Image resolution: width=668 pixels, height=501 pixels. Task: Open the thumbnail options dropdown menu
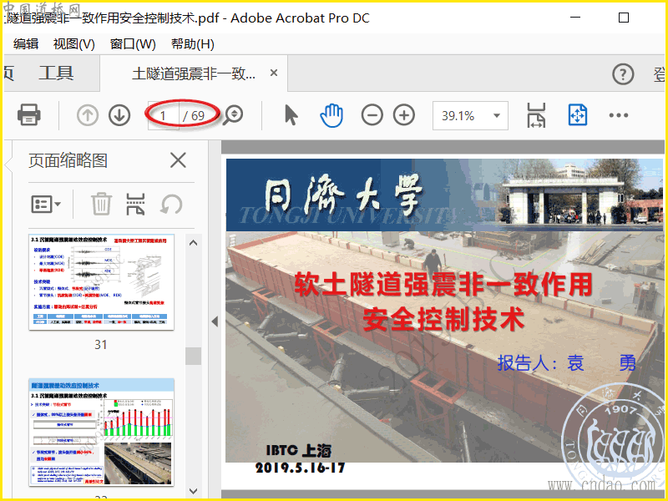point(46,204)
